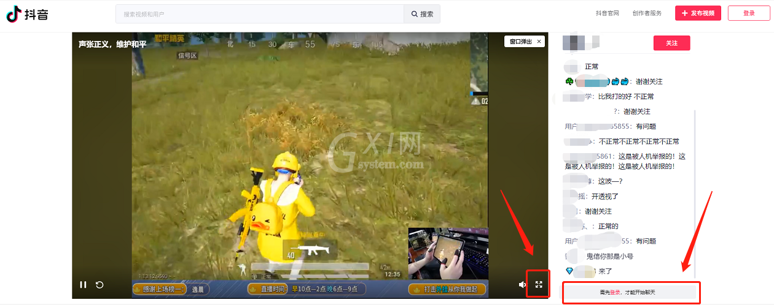
Task: Close the 窗口弹出 label with its X
Action: point(539,42)
